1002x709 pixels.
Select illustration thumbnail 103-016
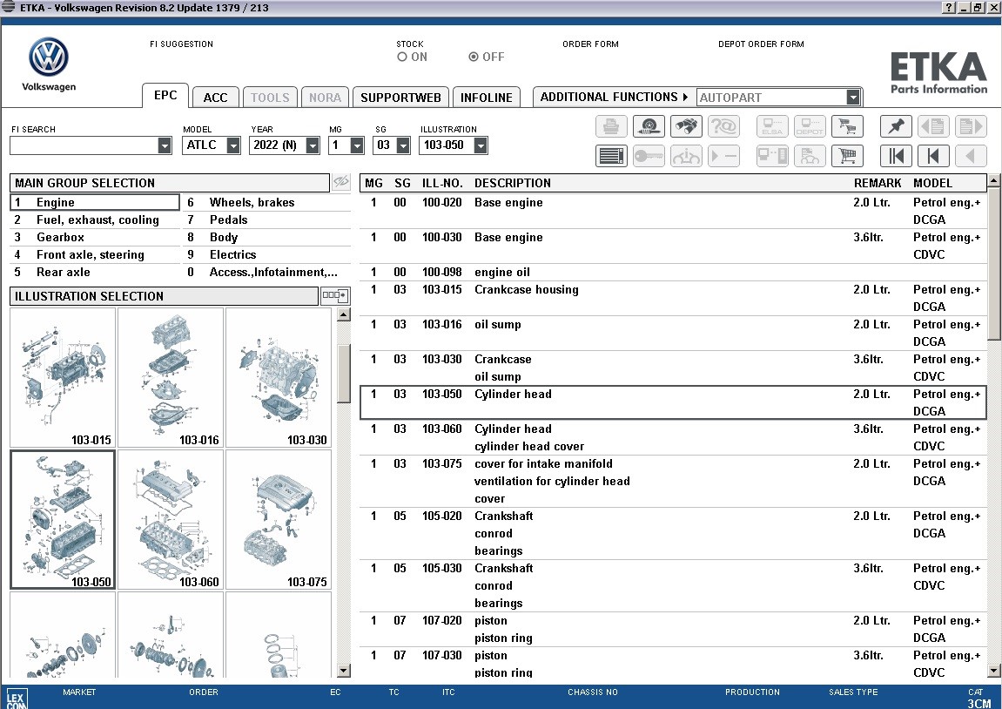[171, 378]
